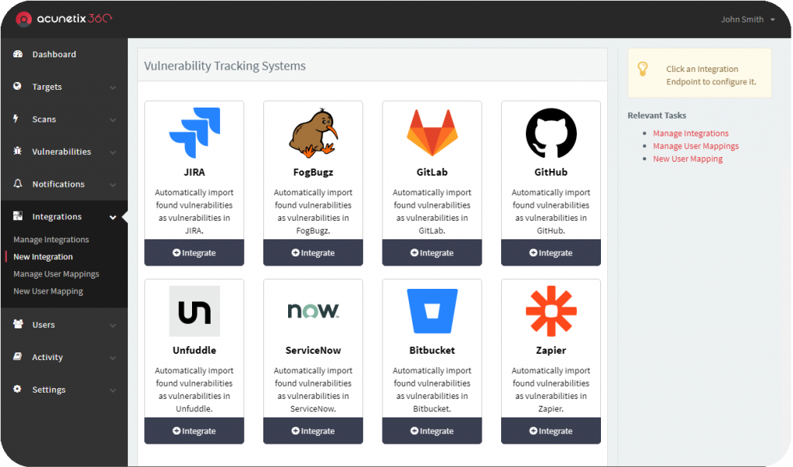Collapse the Integrations menu chevron

tap(113, 217)
